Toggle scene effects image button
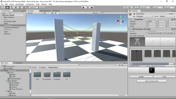Screen dimensions: 176x99 click(56, 13)
